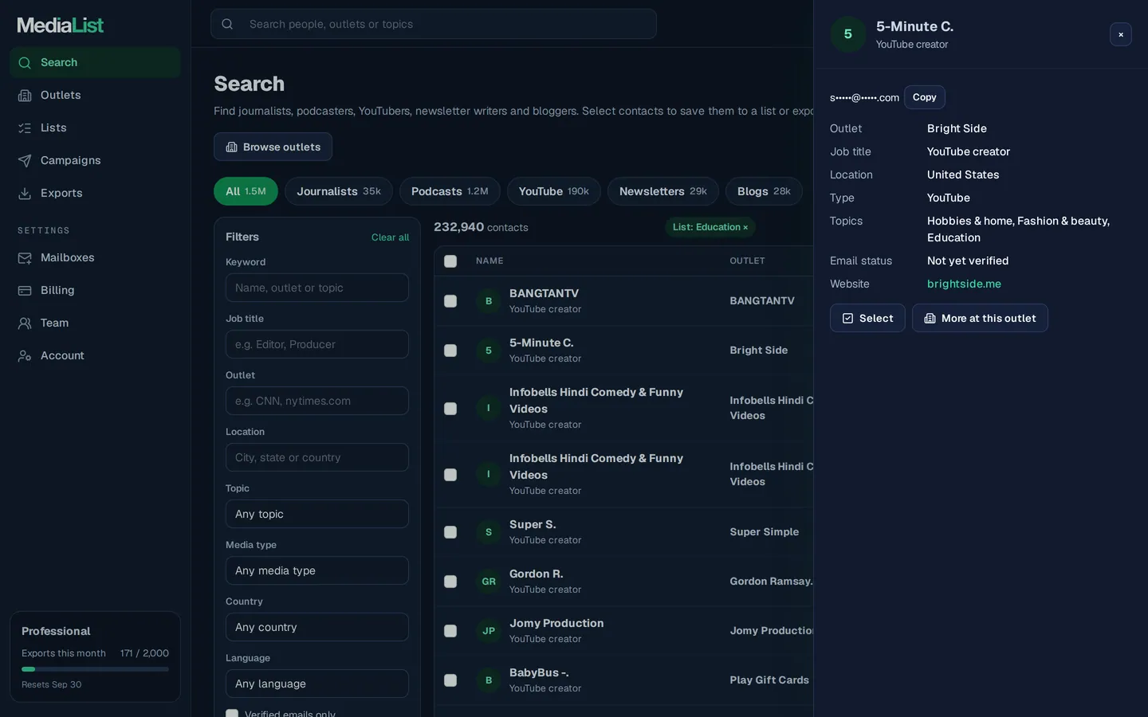Toggle the select-all header checkbox
1148x717 pixels.
point(450,261)
